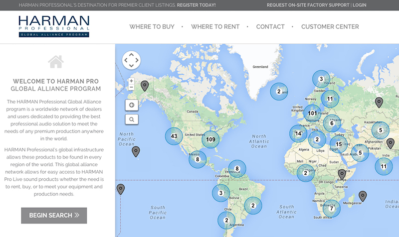Screen dimensions: 399x237
Task: Click the Brazil label on the map
Action: click(243, 189)
